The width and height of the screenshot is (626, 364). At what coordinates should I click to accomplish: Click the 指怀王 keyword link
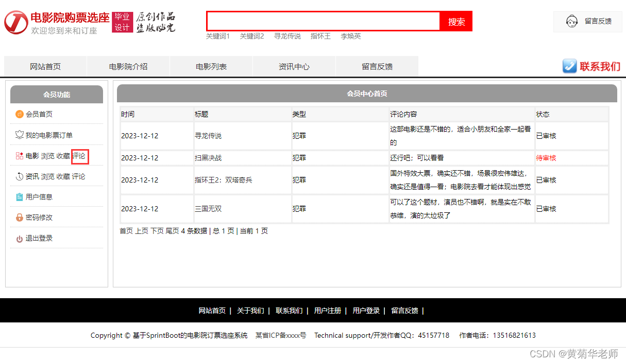[320, 36]
